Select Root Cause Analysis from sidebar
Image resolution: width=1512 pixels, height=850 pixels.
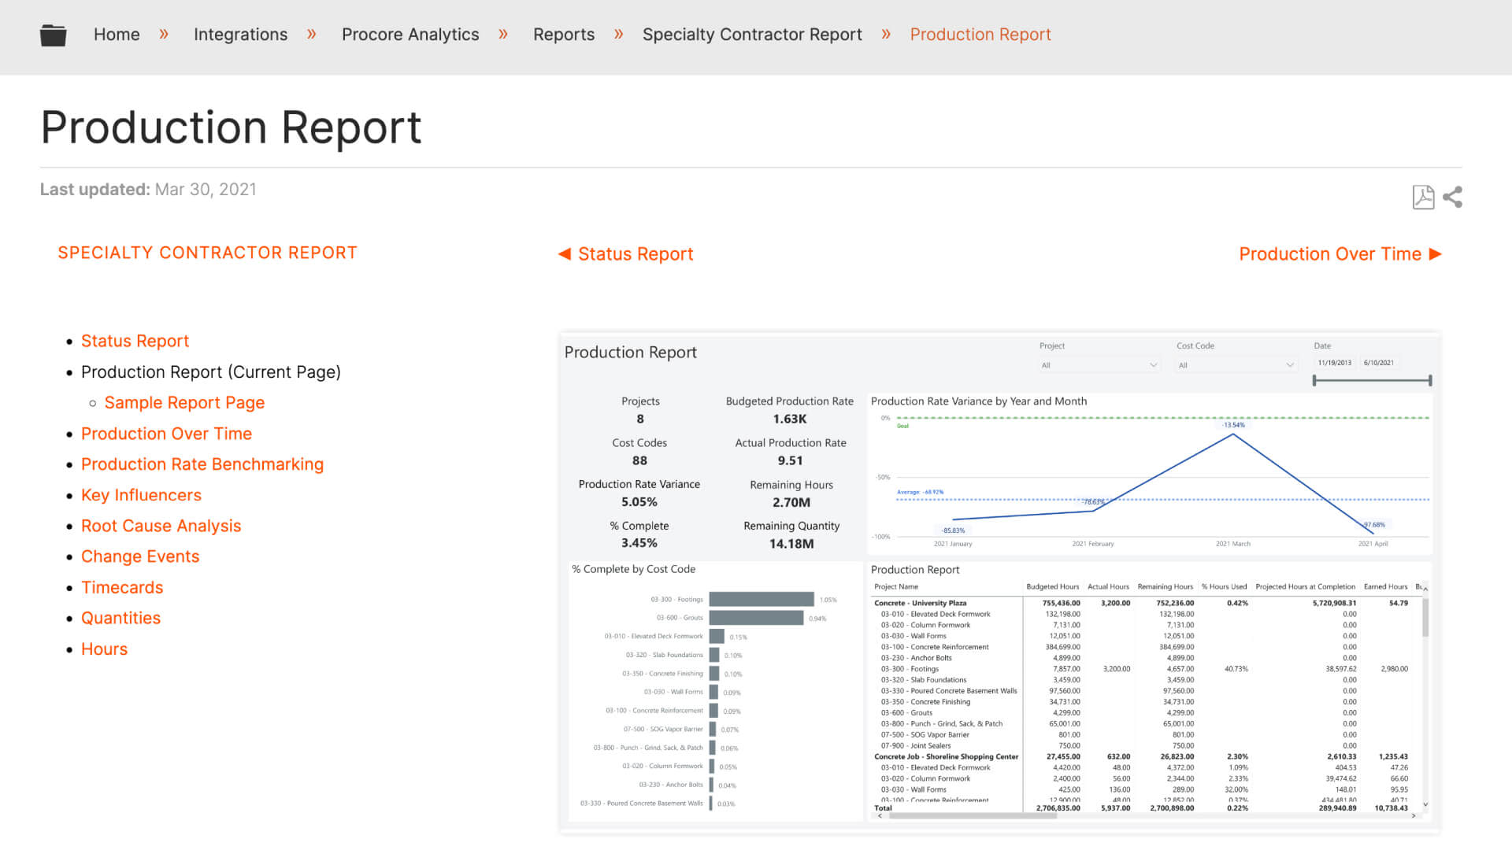161,525
